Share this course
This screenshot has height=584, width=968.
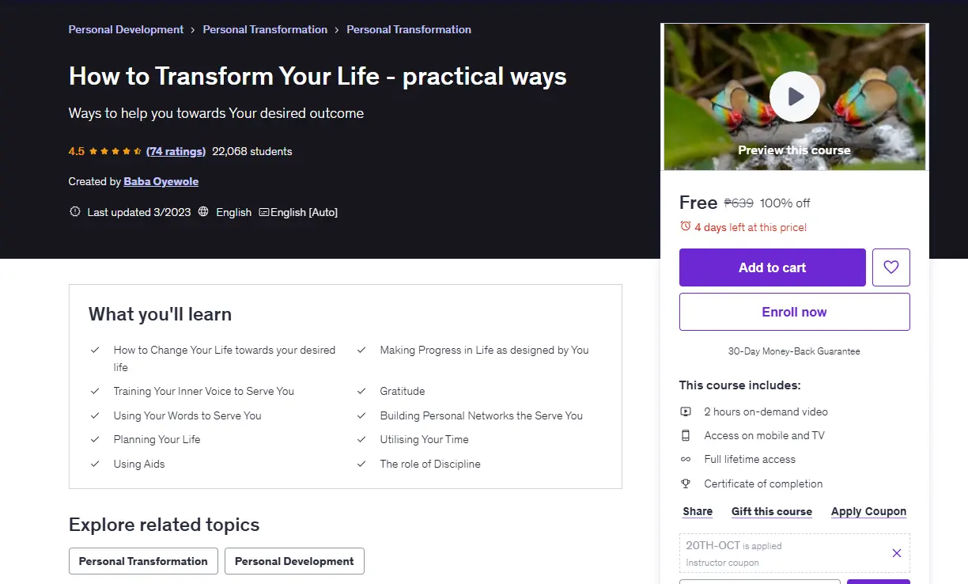click(x=698, y=511)
